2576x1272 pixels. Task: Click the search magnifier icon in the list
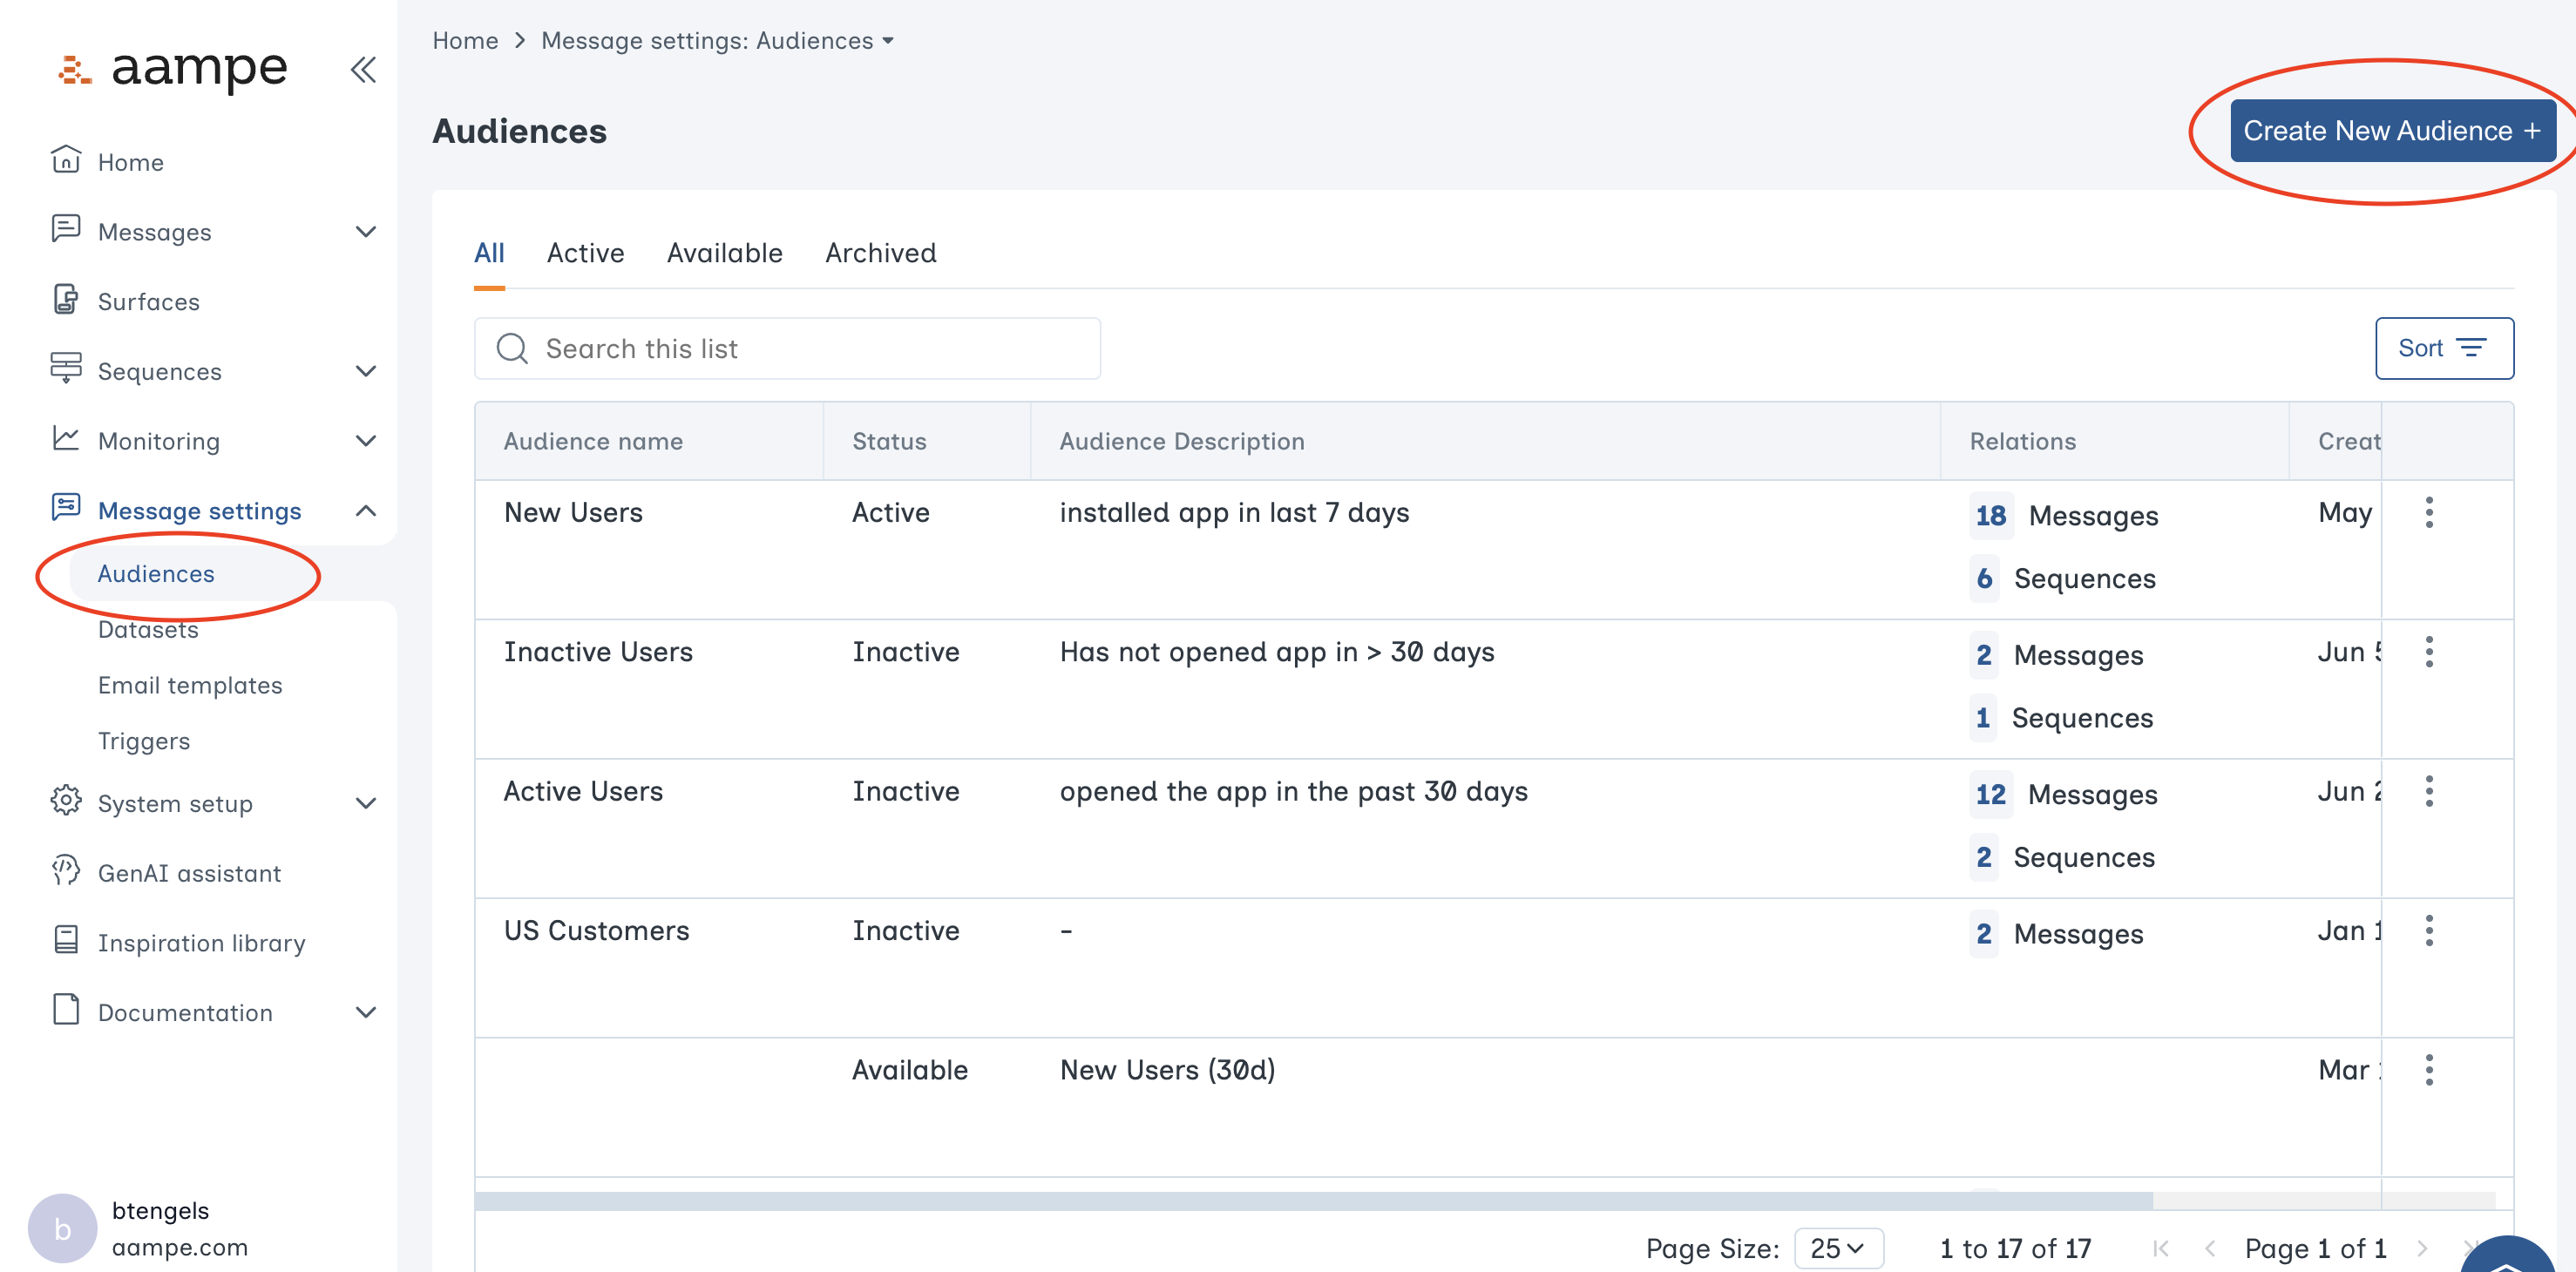pyautogui.click(x=512, y=348)
